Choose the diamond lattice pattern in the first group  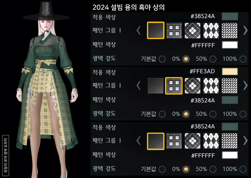192,30
